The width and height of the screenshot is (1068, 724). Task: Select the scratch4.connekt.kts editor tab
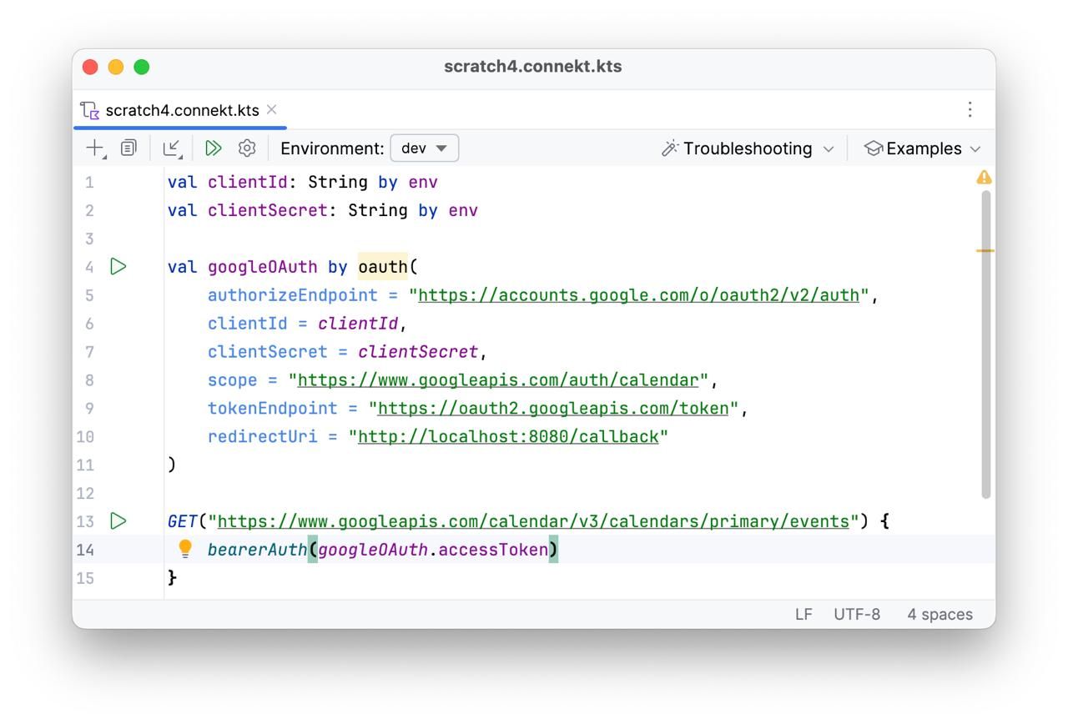pyautogui.click(x=180, y=110)
